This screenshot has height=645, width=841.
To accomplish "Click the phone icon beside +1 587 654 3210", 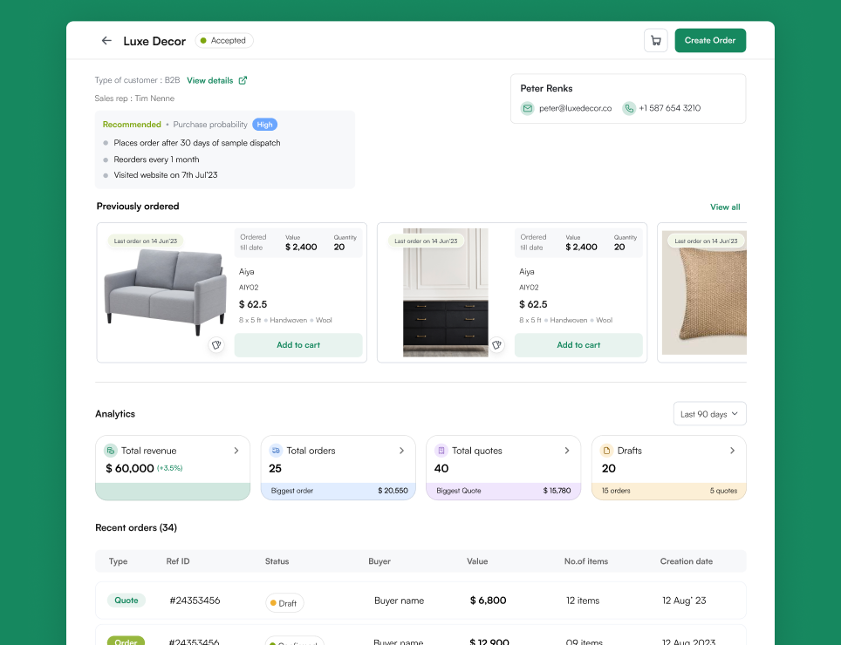I will (629, 108).
